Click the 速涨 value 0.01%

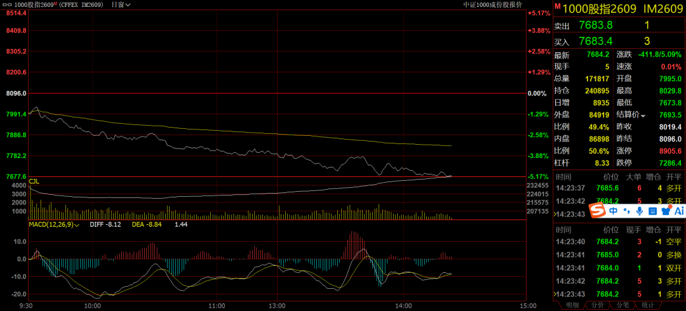coord(671,67)
